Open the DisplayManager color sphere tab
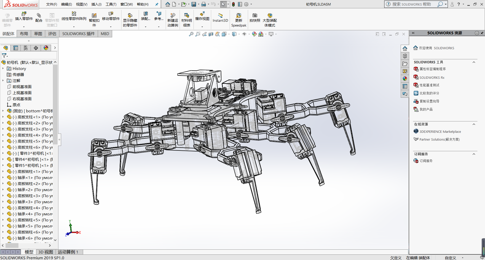 [x=46, y=48]
